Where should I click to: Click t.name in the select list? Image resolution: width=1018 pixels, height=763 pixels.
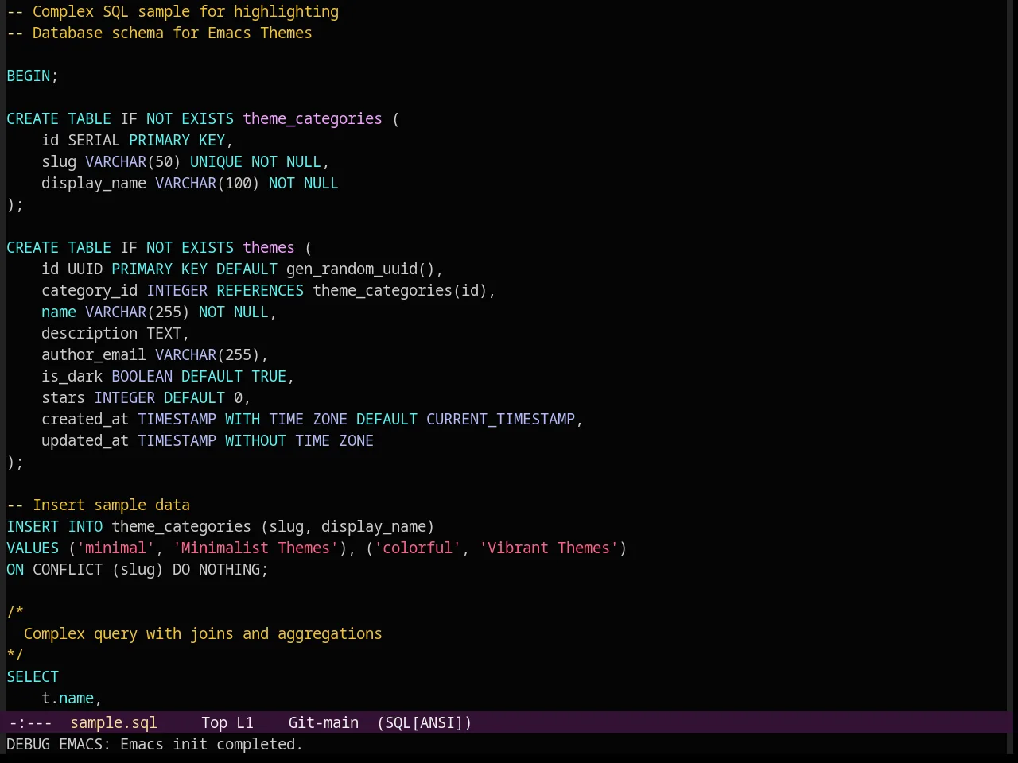[x=68, y=698]
